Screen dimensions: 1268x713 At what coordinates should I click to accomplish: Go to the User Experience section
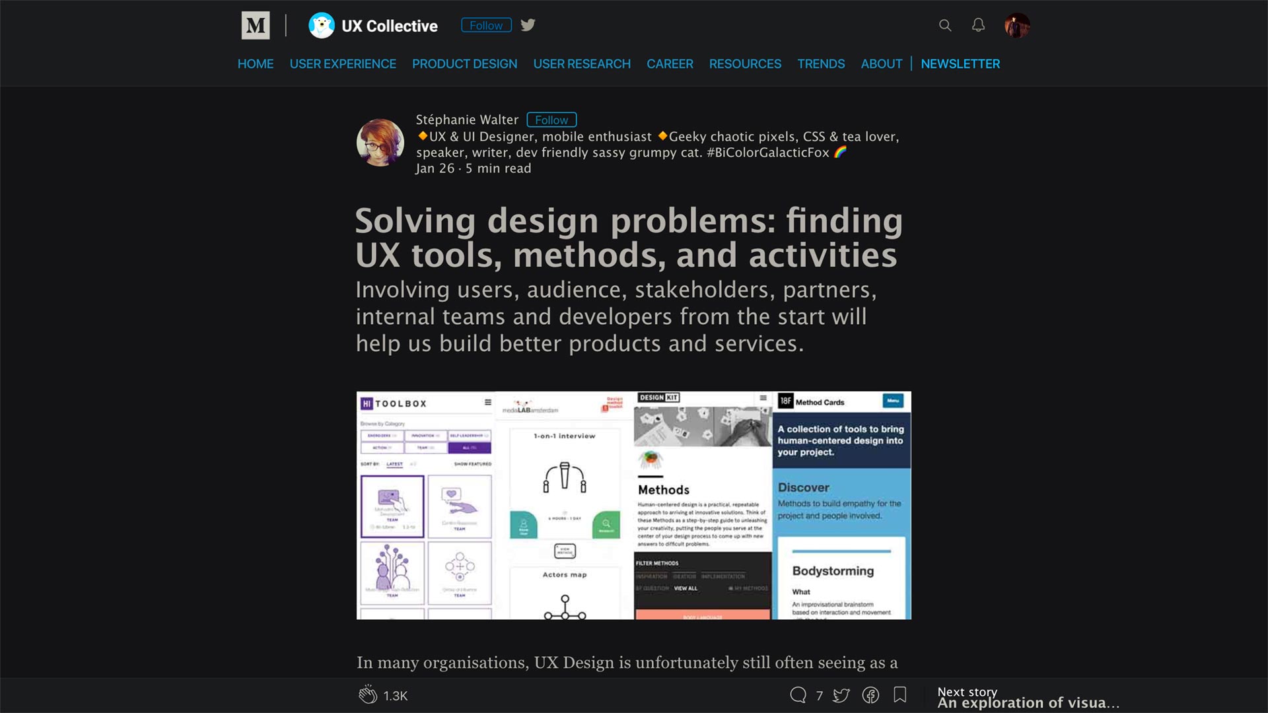click(343, 64)
